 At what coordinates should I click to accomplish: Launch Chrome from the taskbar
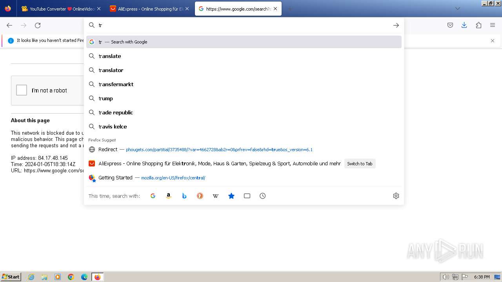click(x=71, y=277)
